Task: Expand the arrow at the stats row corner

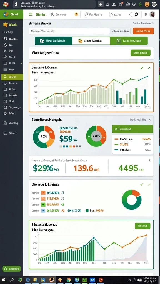Action: click(x=149, y=161)
